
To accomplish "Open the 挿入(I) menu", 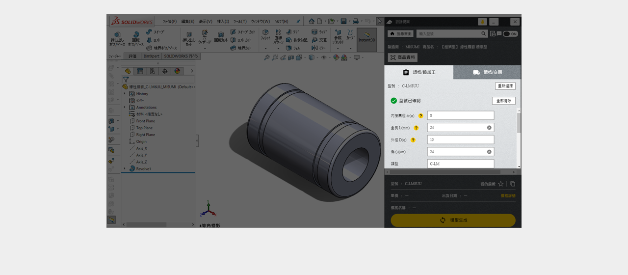I will [223, 22].
